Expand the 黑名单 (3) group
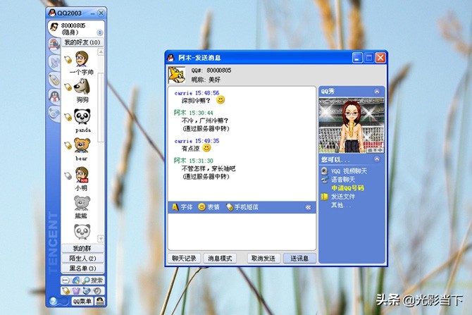 tap(82, 268)
